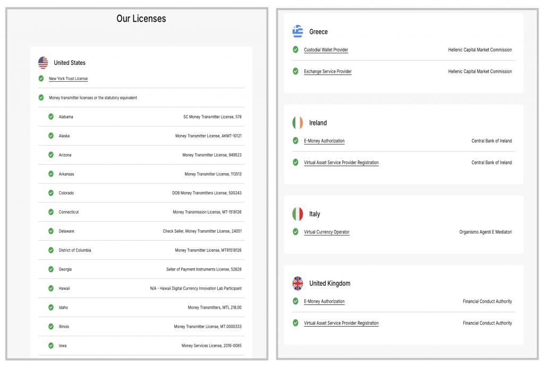Click green check icon beside Connecticut
544x365 pixels.
coord(51,212)
